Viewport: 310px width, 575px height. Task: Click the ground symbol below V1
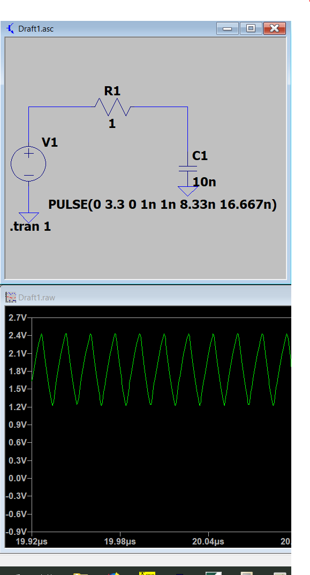[x=28, y=217]
